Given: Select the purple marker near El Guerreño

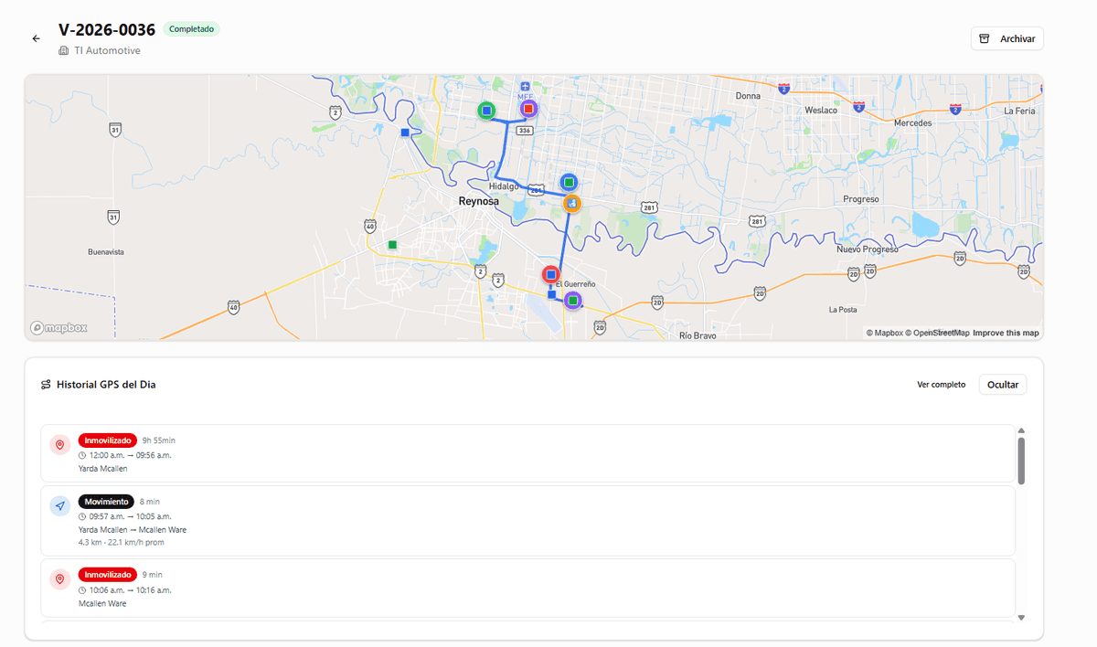Looking at the screenshot, I should pos(573,300).
